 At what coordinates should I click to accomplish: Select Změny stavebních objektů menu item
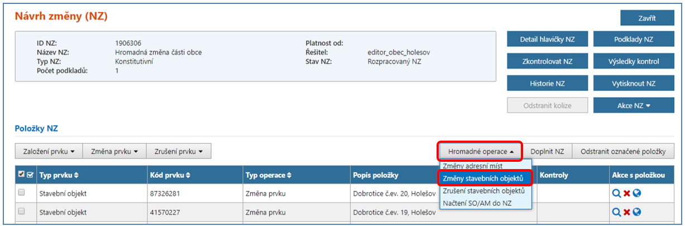tap(482, 178)
